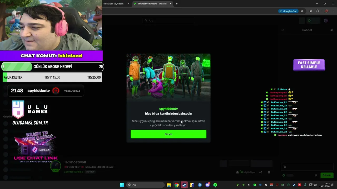Open chat settings gear icon
This screenshot has height=189, width=337.
coord(316,175)
